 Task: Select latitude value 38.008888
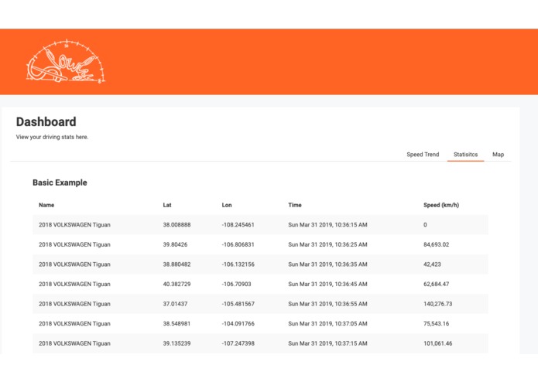[x=176, y=225]
